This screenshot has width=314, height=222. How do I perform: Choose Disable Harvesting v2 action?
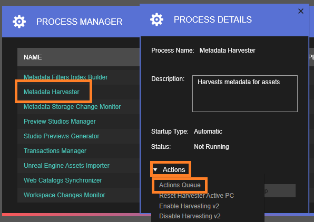pyautogui.click(x=190, y=216)
